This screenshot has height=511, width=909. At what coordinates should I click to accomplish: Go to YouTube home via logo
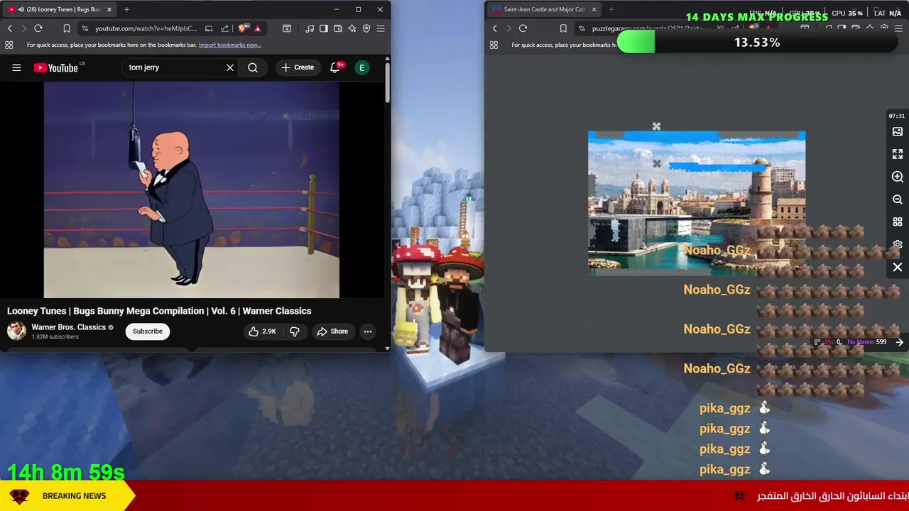tap(56, 67)
